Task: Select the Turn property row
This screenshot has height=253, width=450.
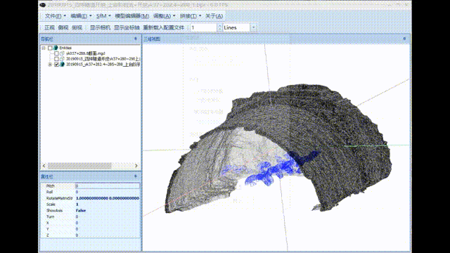Action: pos(91,216)
